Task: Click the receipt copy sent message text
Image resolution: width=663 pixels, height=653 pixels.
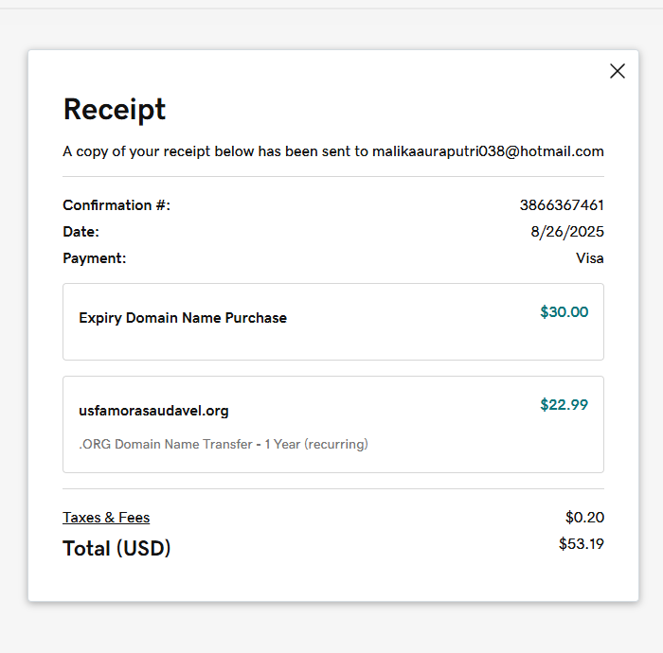Action: point(216,151)
